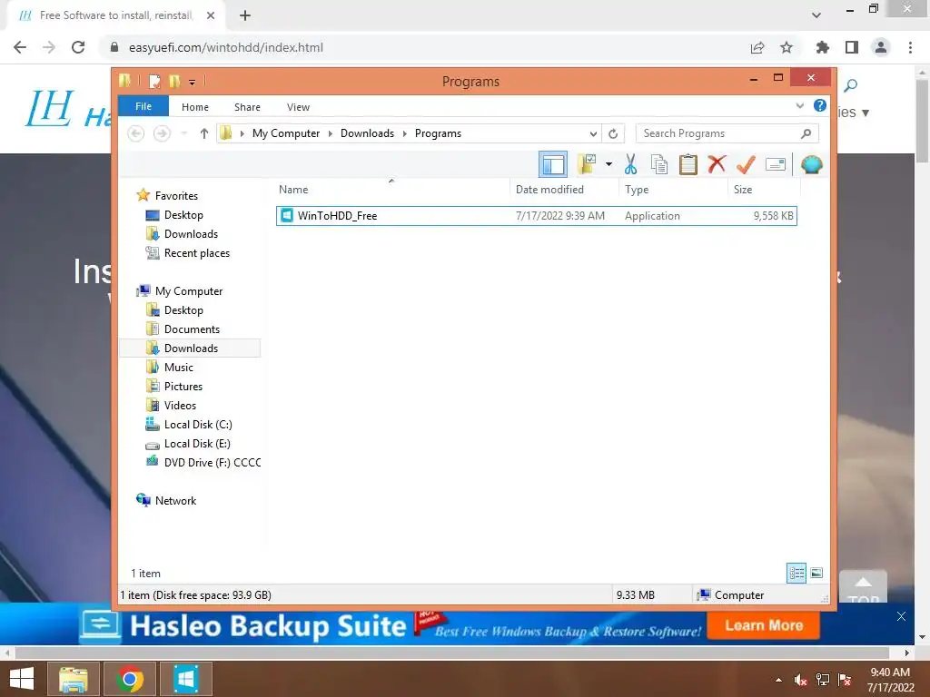Select Network in the navigation pane

click(x=175, y=500)
